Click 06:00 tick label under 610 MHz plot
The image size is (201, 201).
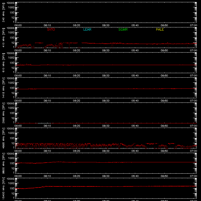[18, 76]
